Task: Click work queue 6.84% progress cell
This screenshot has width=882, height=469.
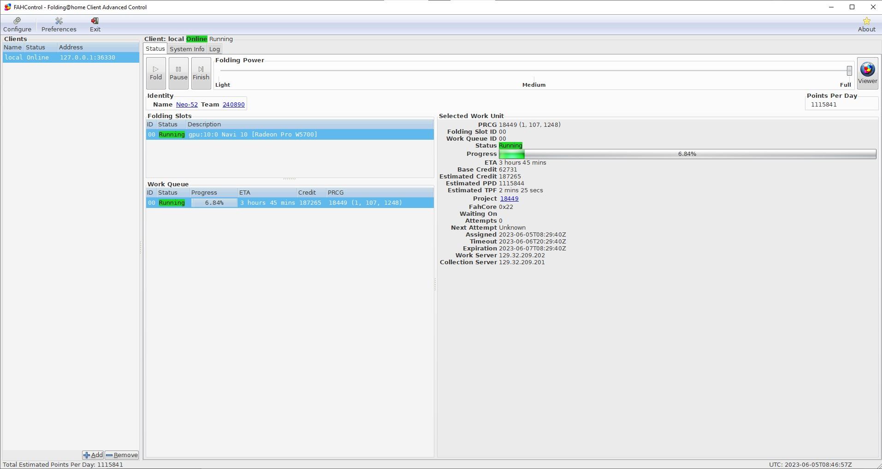Action: [214, 203]
